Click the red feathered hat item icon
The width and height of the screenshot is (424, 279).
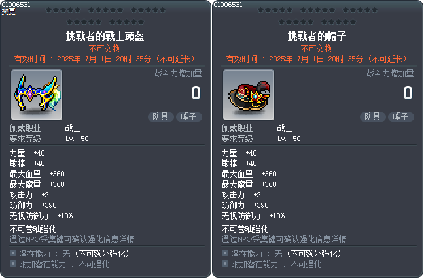tap(249, 95)
